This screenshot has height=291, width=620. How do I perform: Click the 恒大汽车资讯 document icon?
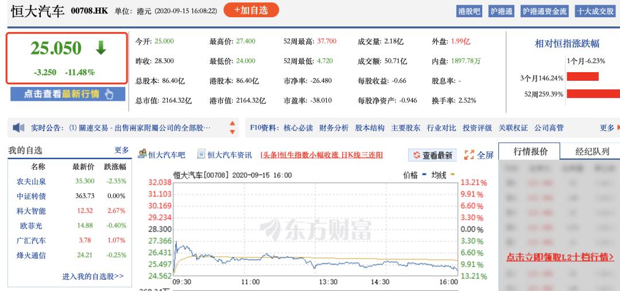201,154
